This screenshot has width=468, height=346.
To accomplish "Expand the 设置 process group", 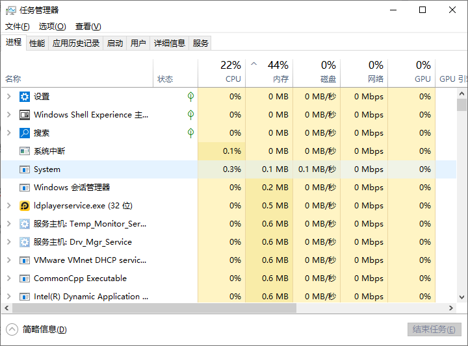I will pyautogui.click(x=9, y=97).
